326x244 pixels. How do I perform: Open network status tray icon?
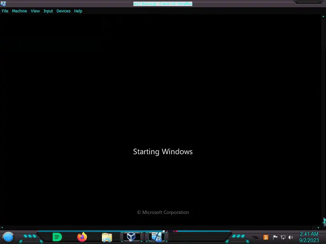[283, 237]
